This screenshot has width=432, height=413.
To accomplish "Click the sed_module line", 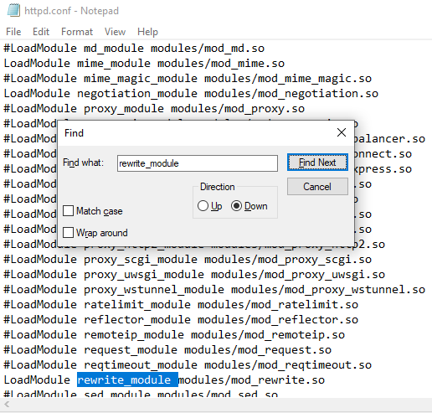I will click(141, 394).
